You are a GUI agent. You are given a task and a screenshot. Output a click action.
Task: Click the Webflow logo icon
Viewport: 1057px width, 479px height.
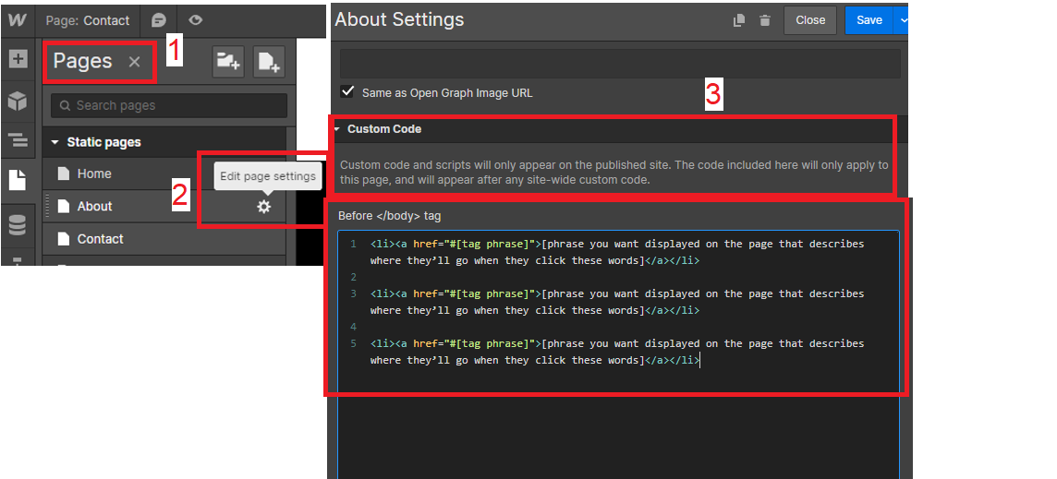click(x=18, y=20)
